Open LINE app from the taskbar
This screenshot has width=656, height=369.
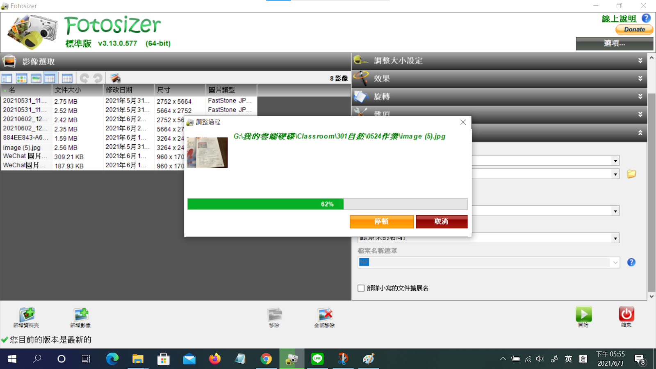pos(317,359)
